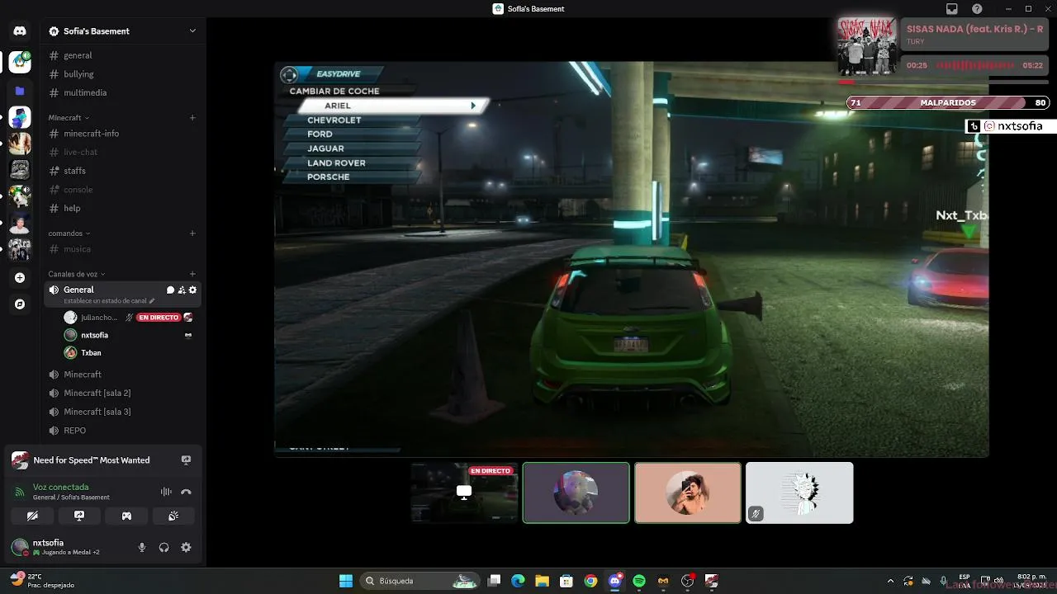Open Google Chrome from the taskbar
The image size is (1057, 594).
click(590, 581)
